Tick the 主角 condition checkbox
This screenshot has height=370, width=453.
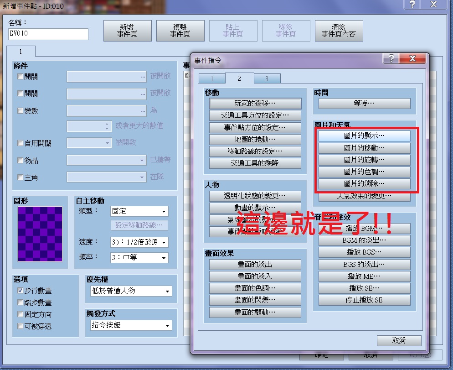pyautogui.click(x=20, y=177)
